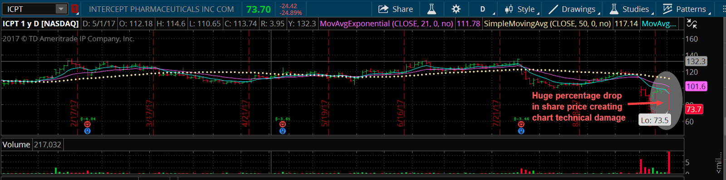Image resolution: width=726 pixels, height=180 pixels.
Task: Open the Drawings menu
Action: [574, 9]
